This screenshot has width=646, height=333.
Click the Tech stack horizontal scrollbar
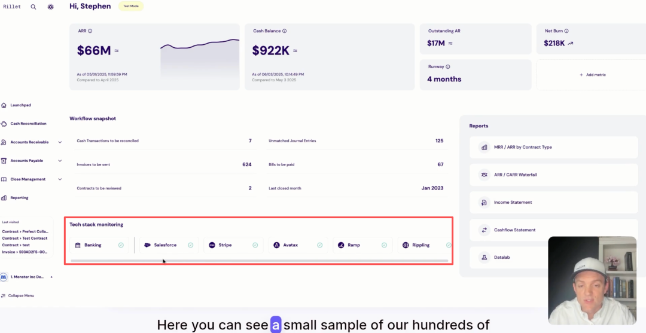(x=259, y=261)
